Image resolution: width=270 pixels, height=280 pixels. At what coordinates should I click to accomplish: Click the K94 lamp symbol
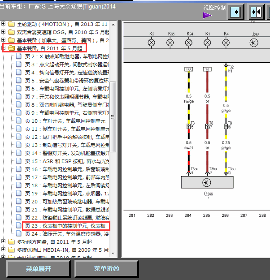[x=189, y=43]
